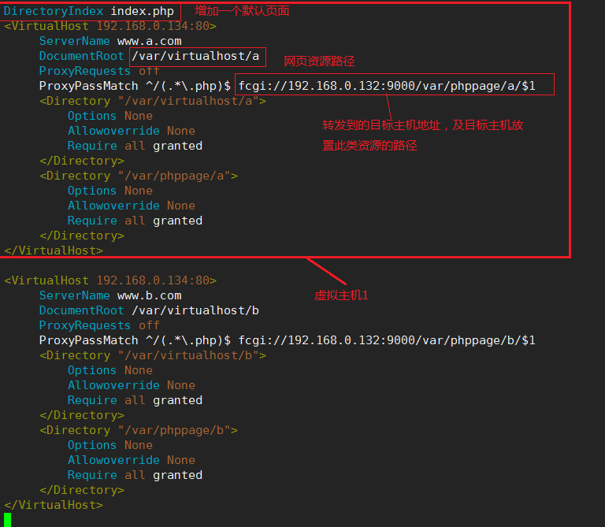605x527 pixels.
Task: Click the fcgi URL ending in /a/$1
Action: pos(387,86)
